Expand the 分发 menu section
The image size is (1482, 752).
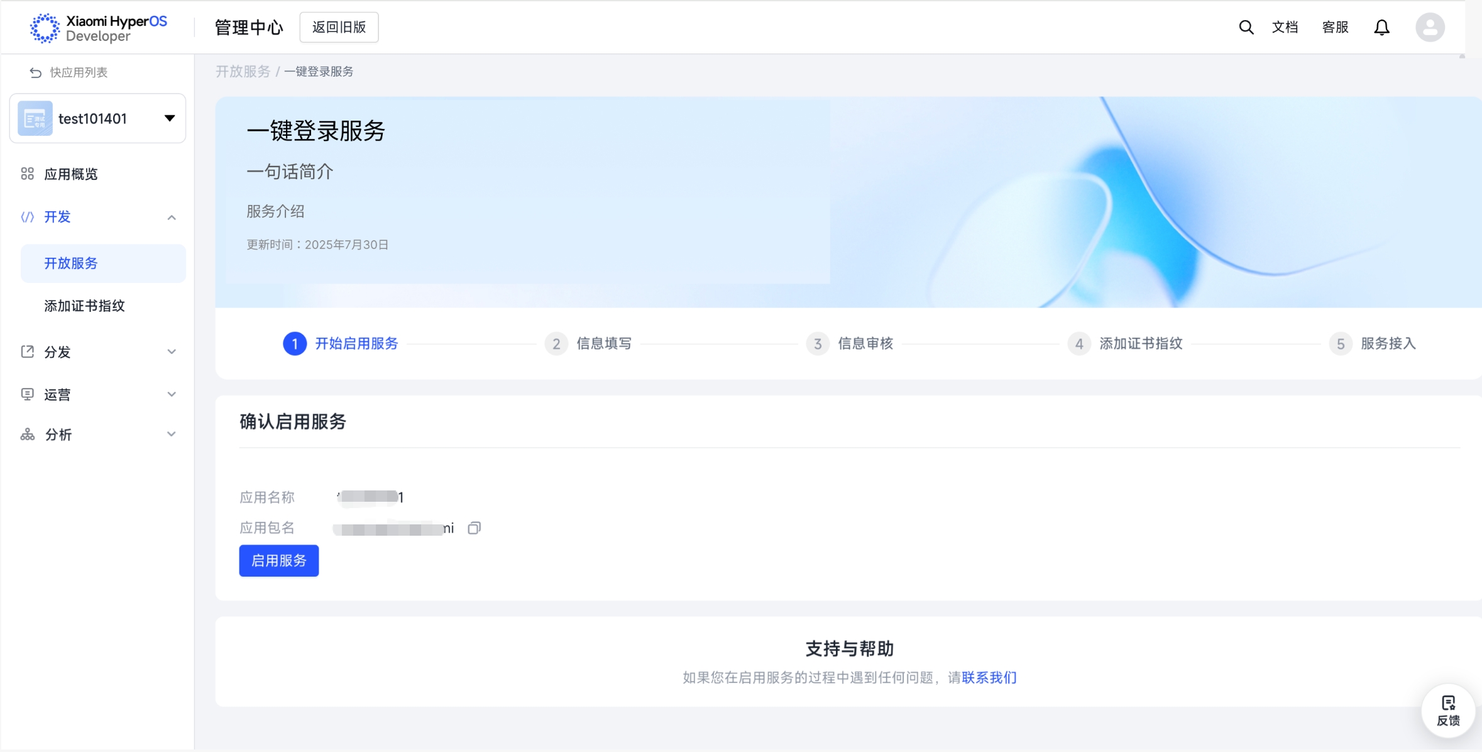[x=171, y=352]
